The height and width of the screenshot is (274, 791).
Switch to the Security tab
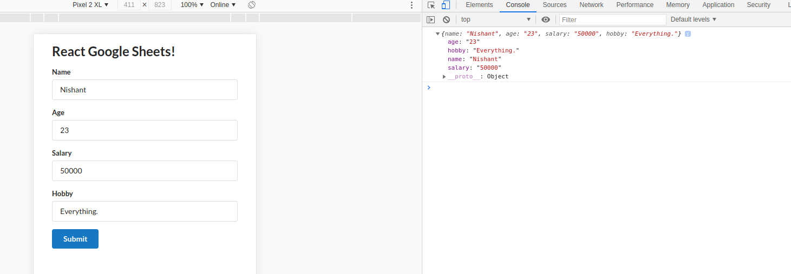click(x=758, y=5)
